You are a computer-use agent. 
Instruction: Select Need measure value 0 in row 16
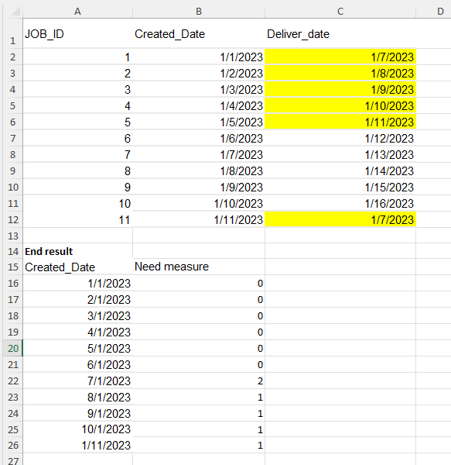click(199, 283)
